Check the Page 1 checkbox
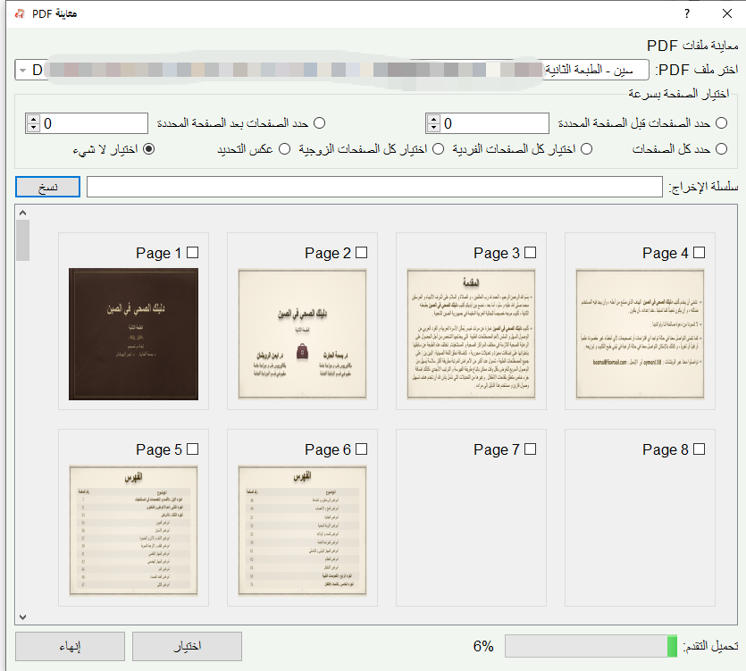Image resolution: width=746 pixels, height=671 pixels. pos(193,252)
